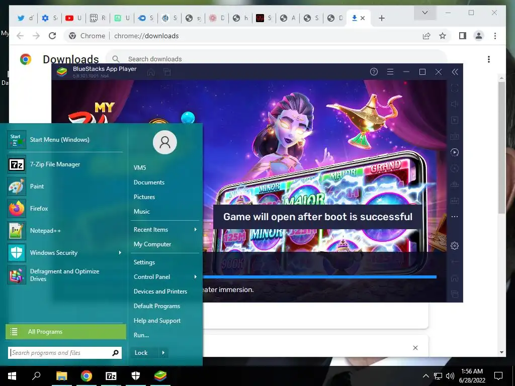Click the Start menu search magnifier icon
The width and height of the screenshot is (515, 386).
pyautogui.click(x=116, y=353)
